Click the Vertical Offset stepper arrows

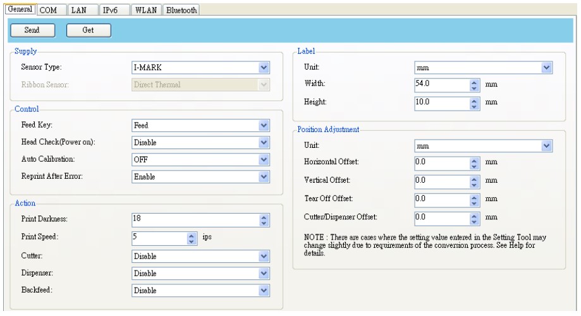(475, 180)
